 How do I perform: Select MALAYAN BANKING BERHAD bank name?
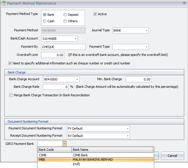pyautogui.click(x=93, y=160)
